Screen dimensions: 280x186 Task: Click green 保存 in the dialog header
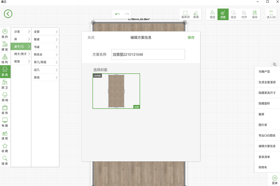[x=191, y=38]
